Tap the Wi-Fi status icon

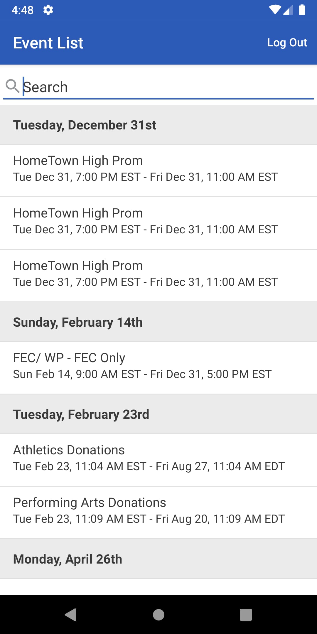click(275, 10)
